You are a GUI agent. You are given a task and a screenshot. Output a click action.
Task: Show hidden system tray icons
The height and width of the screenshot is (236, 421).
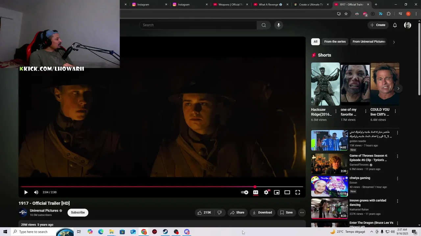coord(372,232)
